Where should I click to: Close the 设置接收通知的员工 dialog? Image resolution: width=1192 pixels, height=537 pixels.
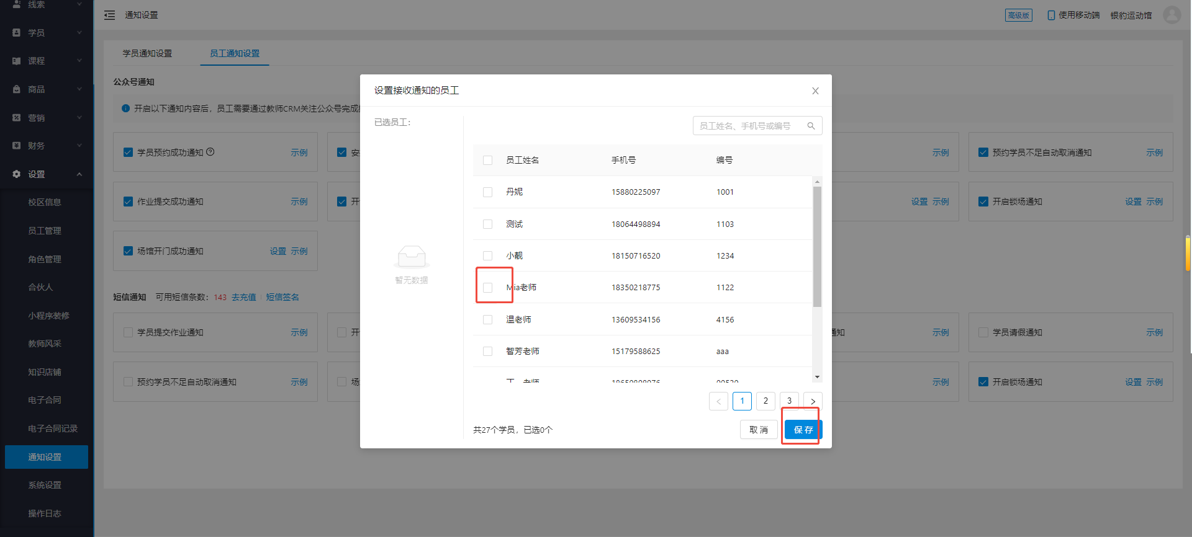815,91
